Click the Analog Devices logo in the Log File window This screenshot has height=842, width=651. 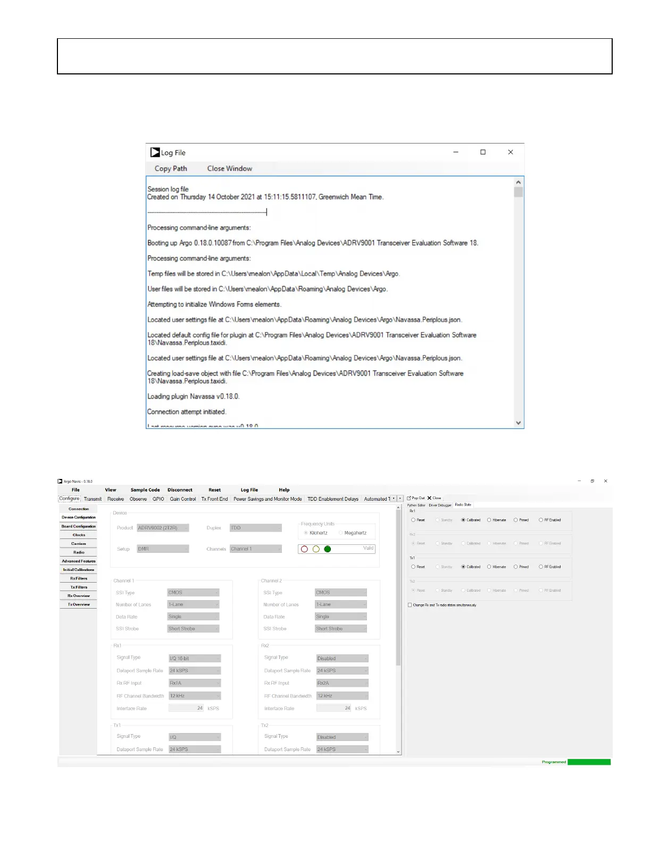point(155,153)
